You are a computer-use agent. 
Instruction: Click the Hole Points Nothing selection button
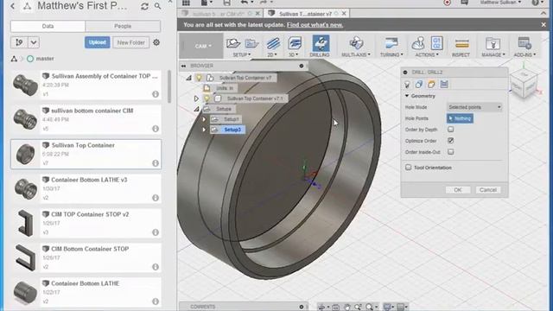click(460, 118)
